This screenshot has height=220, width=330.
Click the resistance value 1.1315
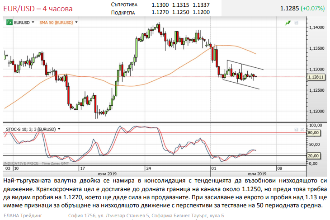tap(180, 5)
